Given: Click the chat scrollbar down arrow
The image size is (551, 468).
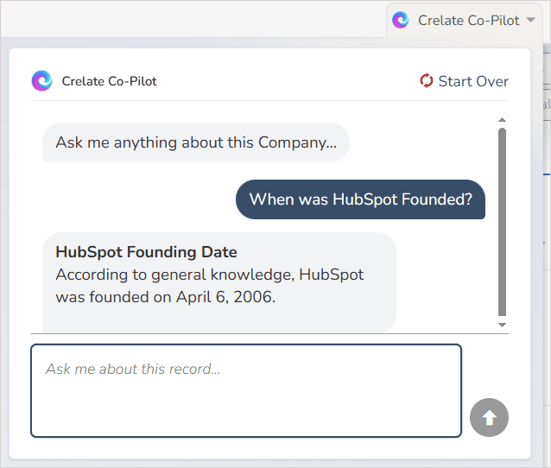Looking at the screenshot, I should coord(502,325).
